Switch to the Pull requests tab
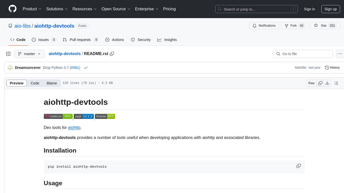This screenshot has width=344, height=193. [80, 40]
